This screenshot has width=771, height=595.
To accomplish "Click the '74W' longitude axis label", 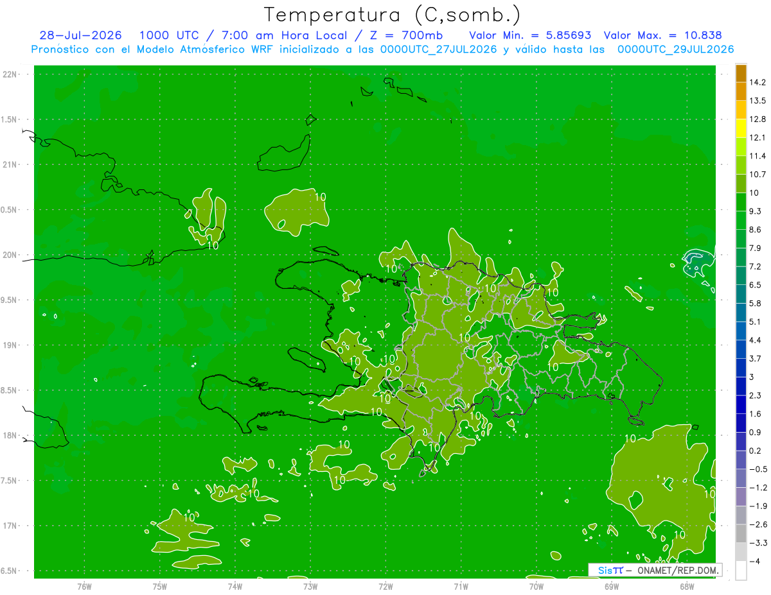I will (235, 587).
